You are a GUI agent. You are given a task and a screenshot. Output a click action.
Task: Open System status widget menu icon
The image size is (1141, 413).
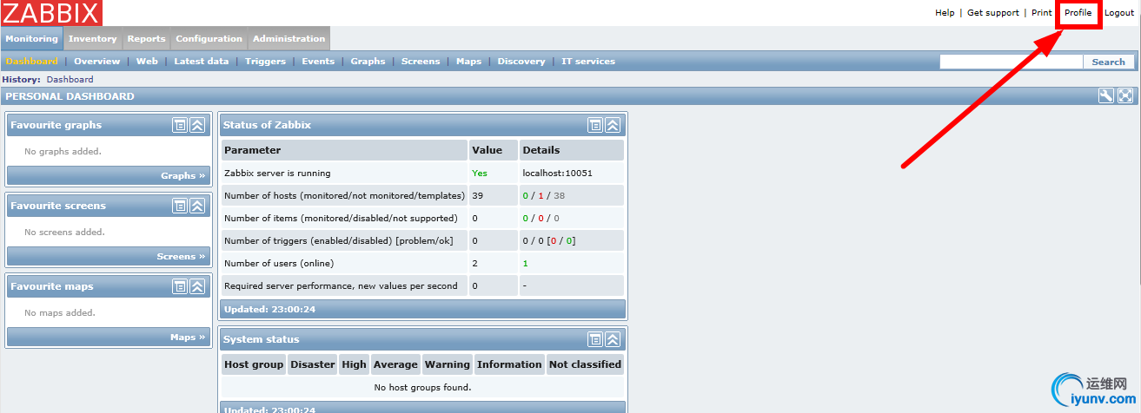coord(594,339)
